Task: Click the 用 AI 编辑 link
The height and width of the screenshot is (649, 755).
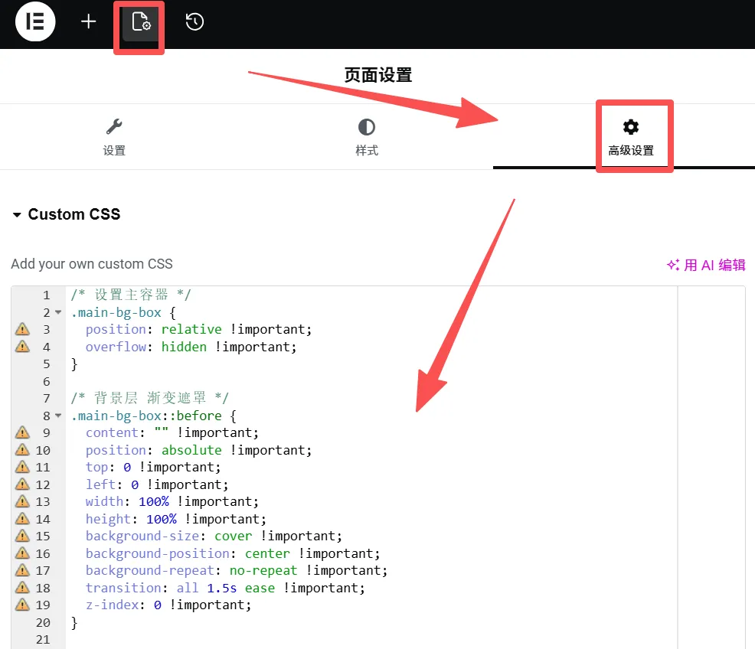Action: point(706,265)
